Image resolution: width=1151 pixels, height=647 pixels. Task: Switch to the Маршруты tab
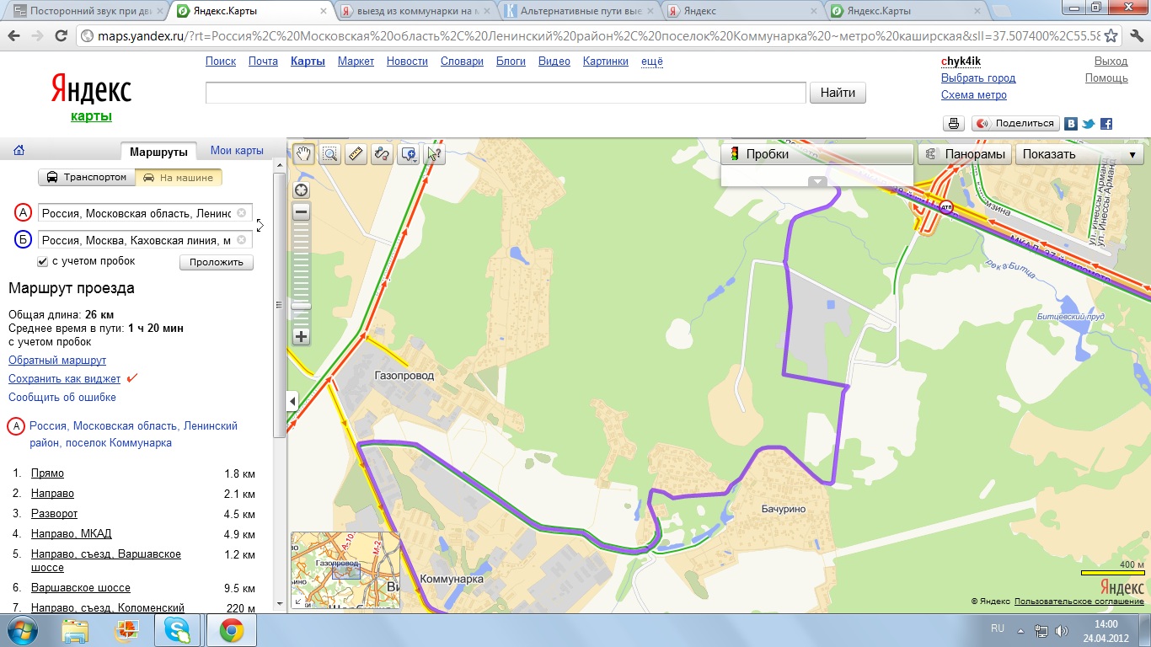pyautogui.click(x=159, y=152)
